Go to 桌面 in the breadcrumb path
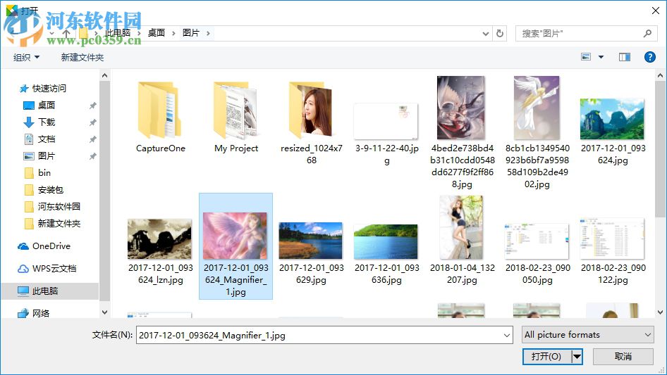The height and width of the screenshot is (375, 667). coord(156,33)
